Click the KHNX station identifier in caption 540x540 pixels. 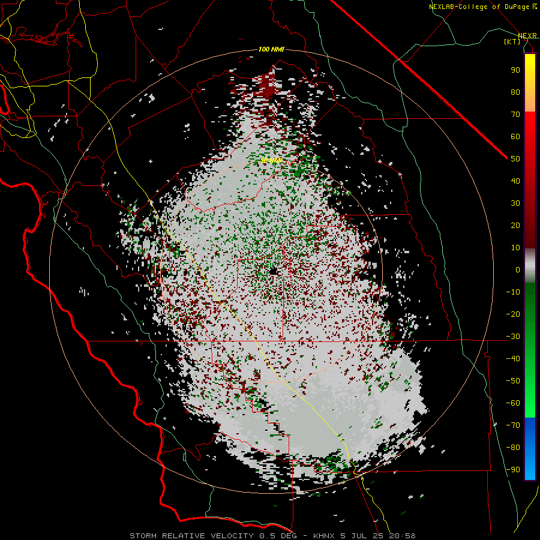(325, 536)
